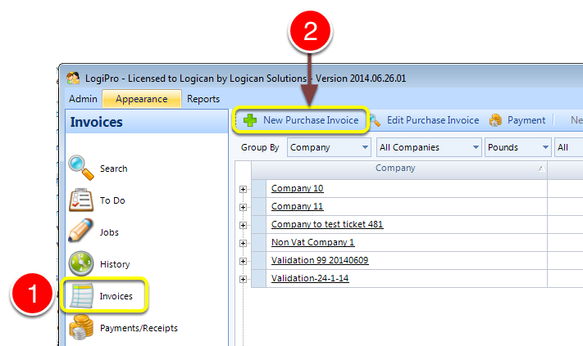The height and width of the screenshot is (346, 583).
Task: Select the To Do sidebar label
Action: tap(112, 200)
